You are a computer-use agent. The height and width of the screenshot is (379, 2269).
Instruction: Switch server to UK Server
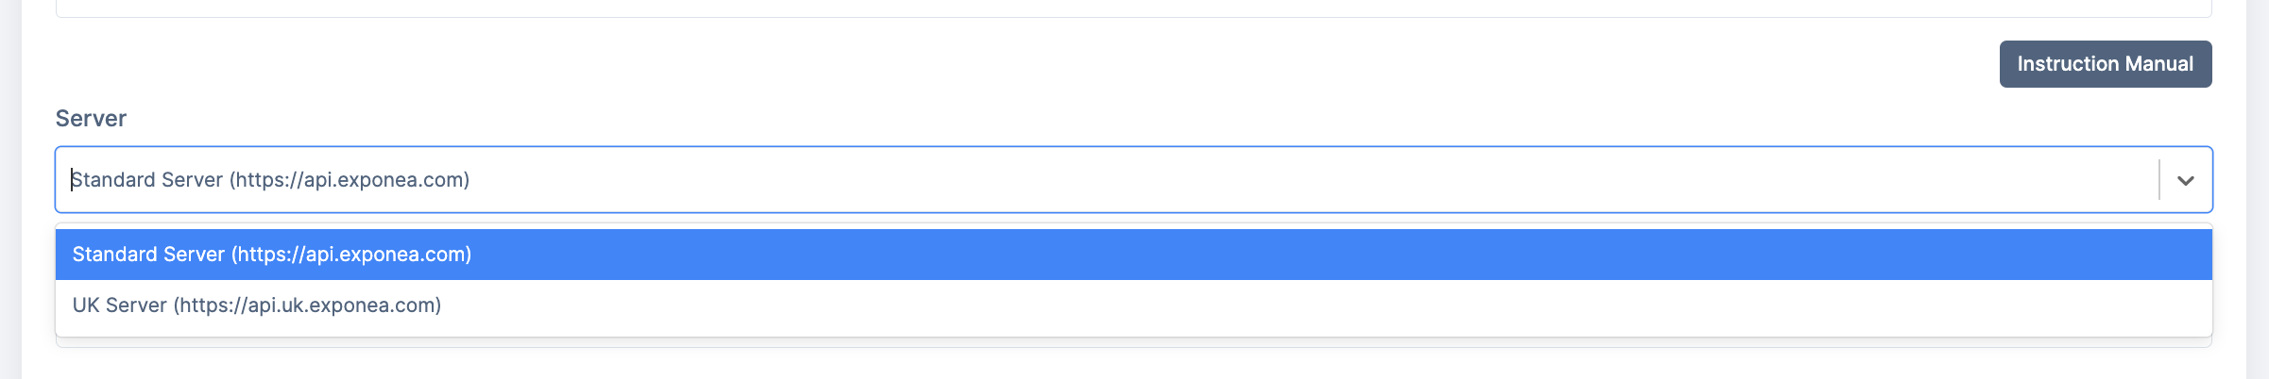tap(257, 305)
